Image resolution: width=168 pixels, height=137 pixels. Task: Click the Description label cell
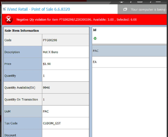click(x=23, y=52)
